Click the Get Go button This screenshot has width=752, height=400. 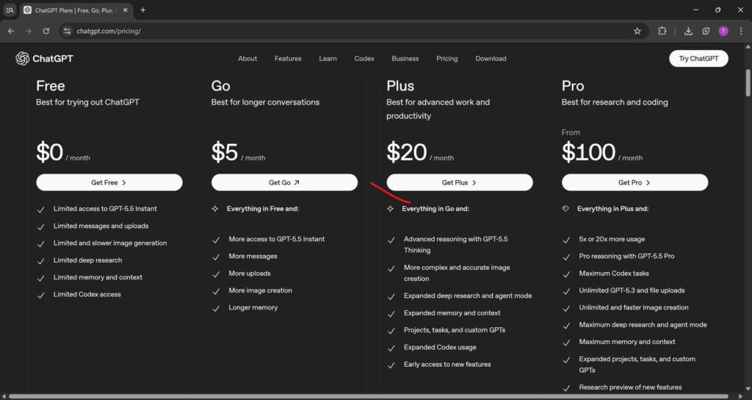pyautogui.click(x=284, y=182)
